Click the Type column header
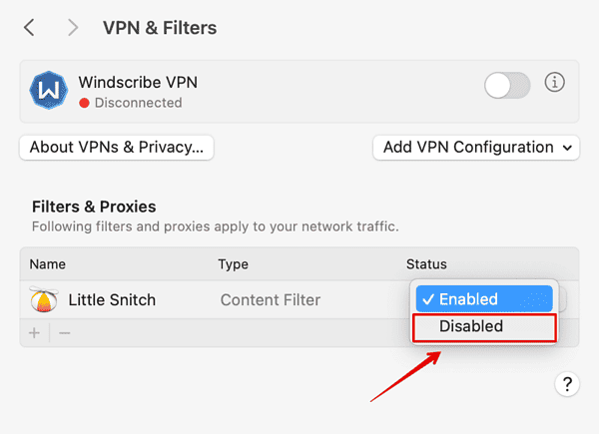The height and width of the screenshot is (434, 599). 234,264
